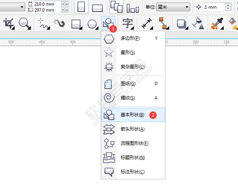The height and width of the screenshot is (185, 238).
Task: Choose 基本形状(B) basic shapes option
Action: (x=133, y=115)
